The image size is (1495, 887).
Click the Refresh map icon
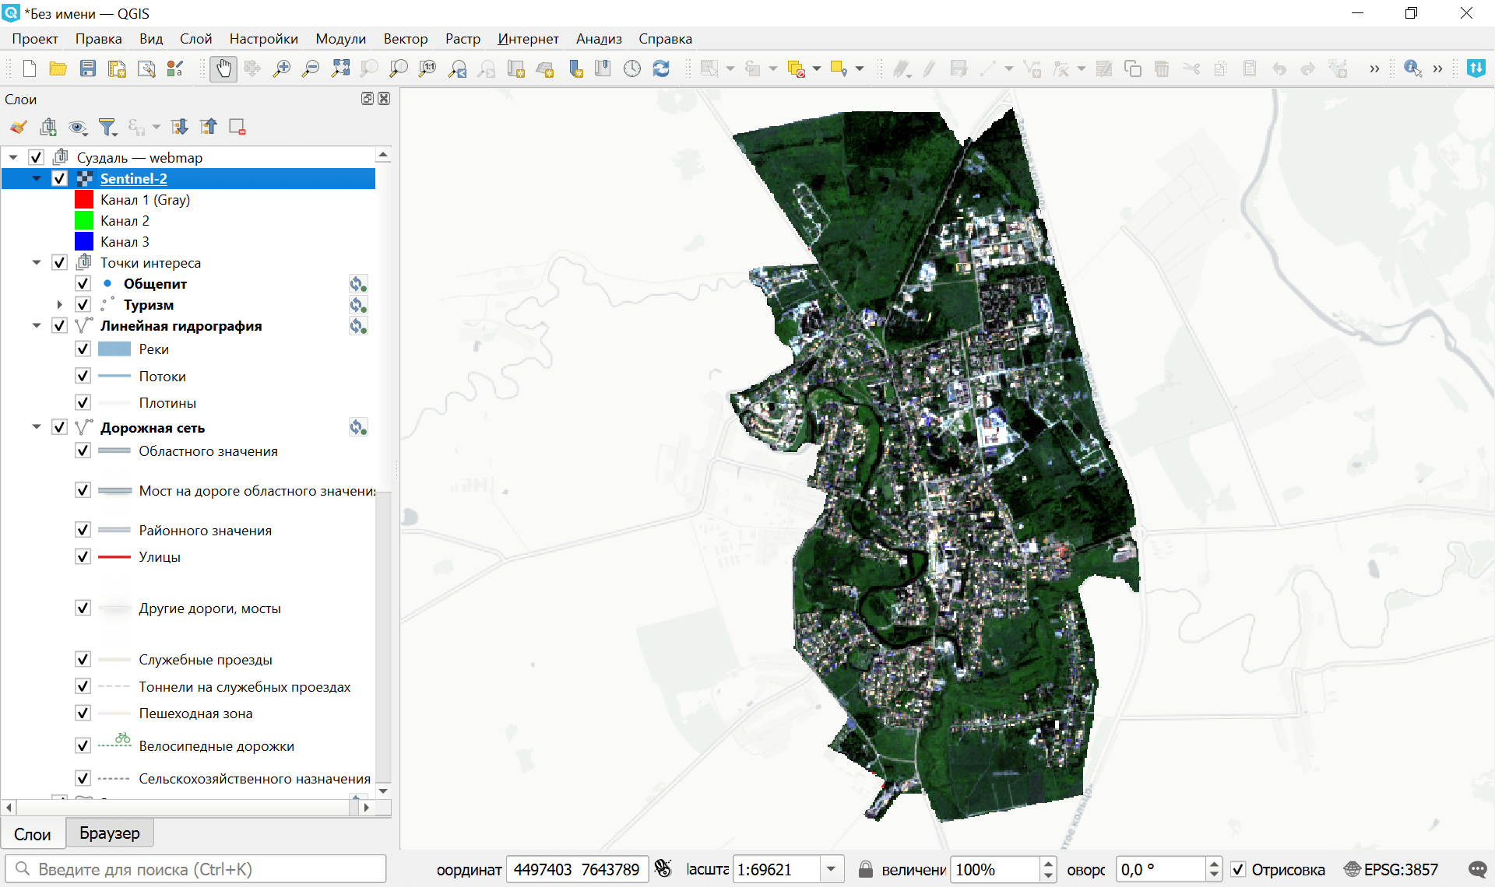pos(661,68)
